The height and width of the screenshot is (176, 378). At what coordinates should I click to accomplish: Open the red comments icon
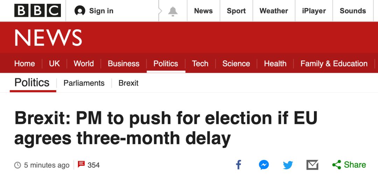tap(81, 164)
